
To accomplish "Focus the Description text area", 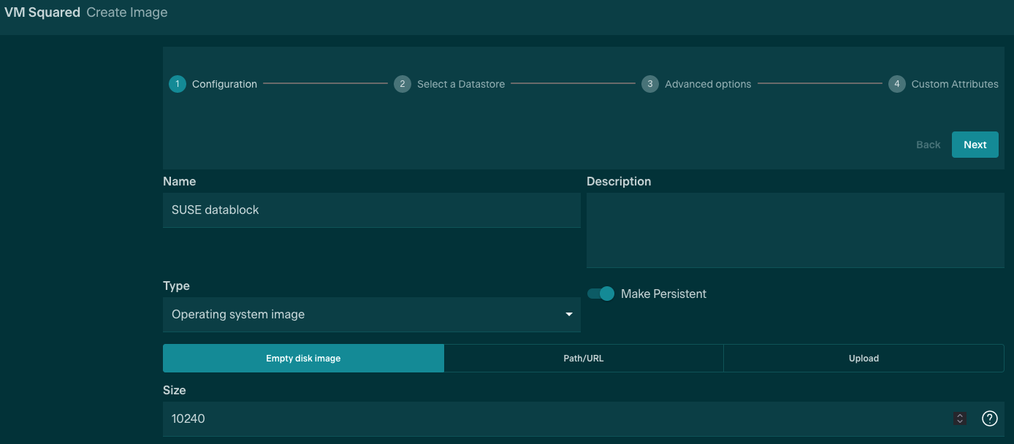I will (x=795, y=230).
